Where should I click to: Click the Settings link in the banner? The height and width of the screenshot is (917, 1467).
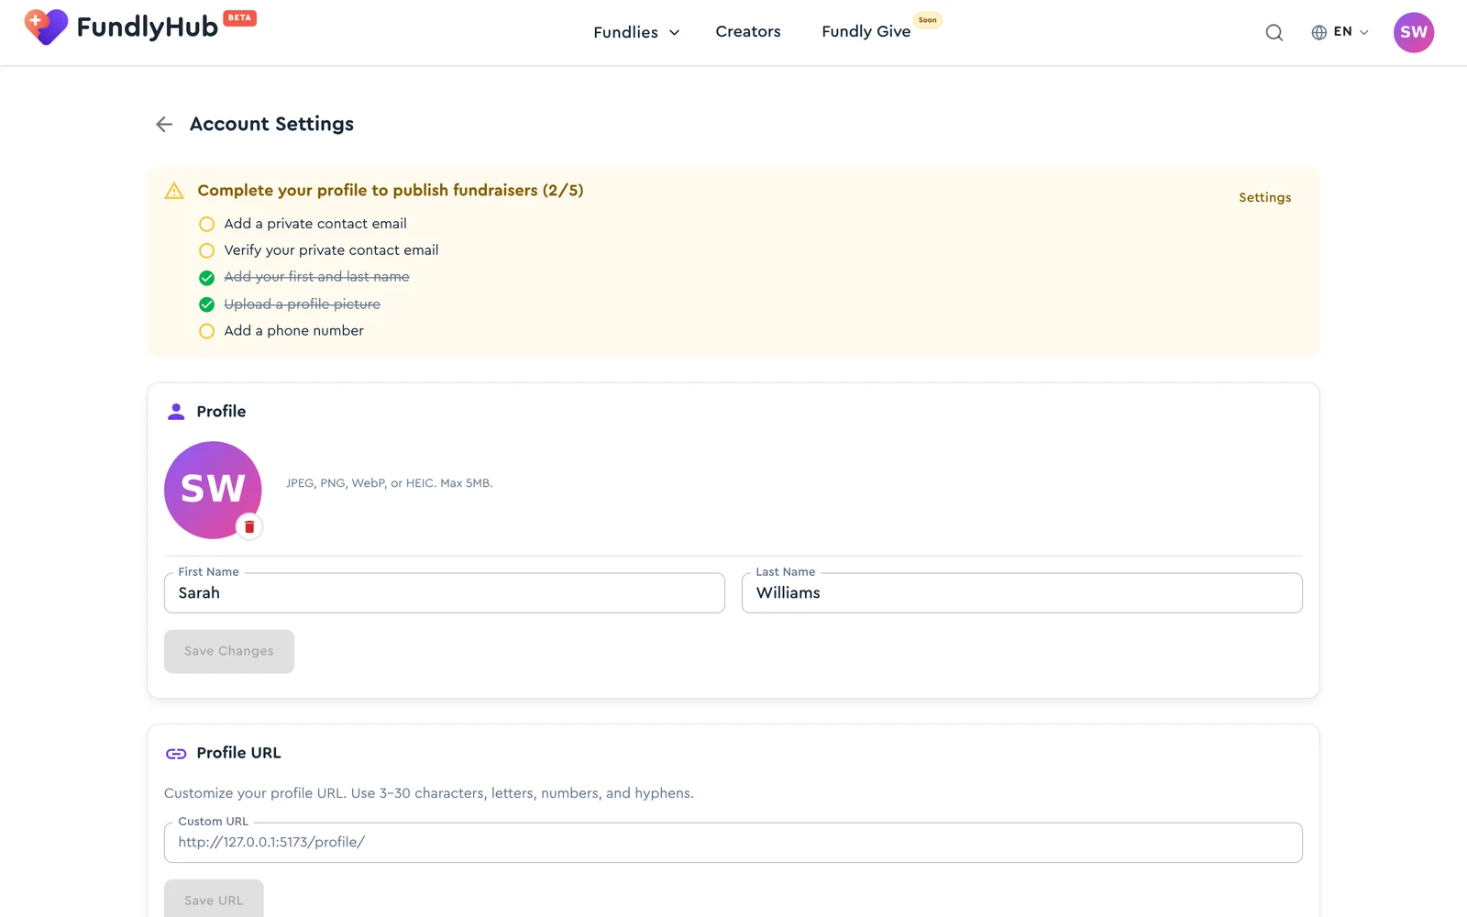click(x=1264, y=197)
